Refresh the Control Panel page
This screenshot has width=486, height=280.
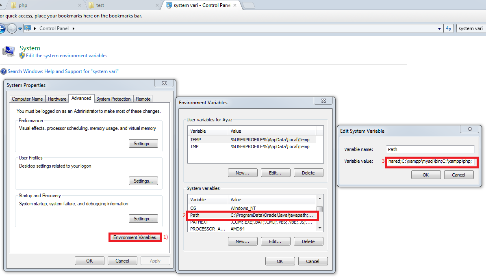pyautogui.click(x=449, y=28)
